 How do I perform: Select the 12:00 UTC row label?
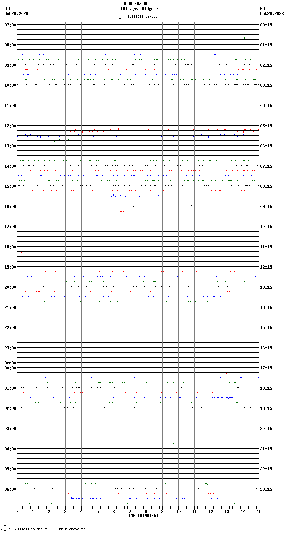point(10,126)
